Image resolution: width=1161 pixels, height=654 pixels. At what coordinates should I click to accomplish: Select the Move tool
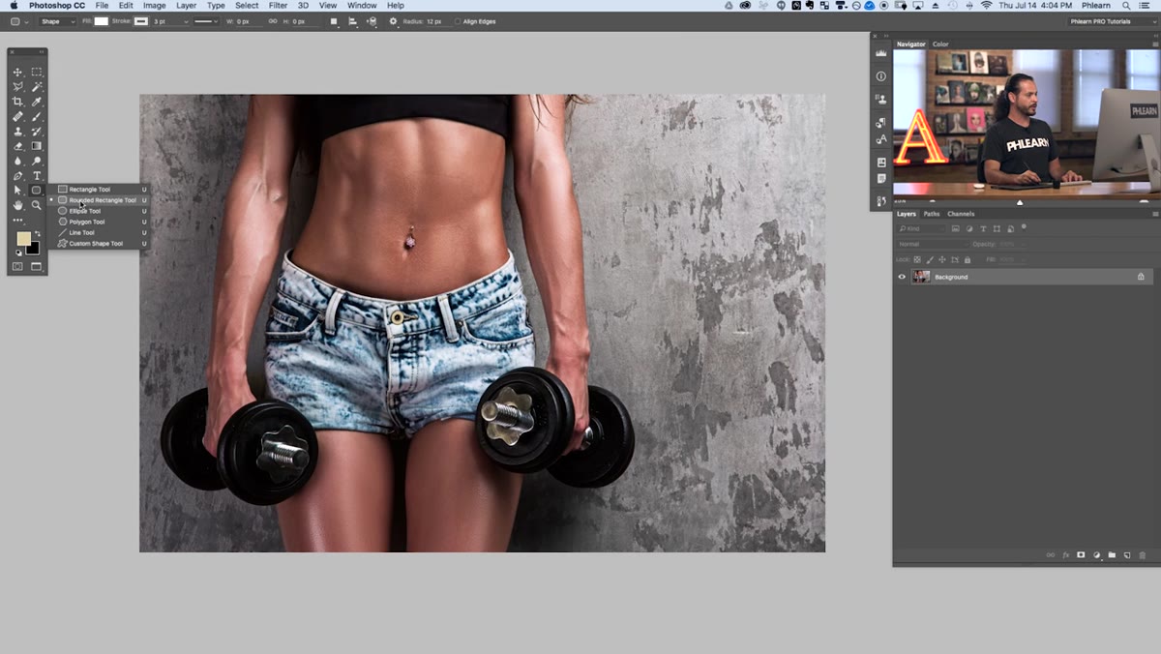(x=17, y=73)
